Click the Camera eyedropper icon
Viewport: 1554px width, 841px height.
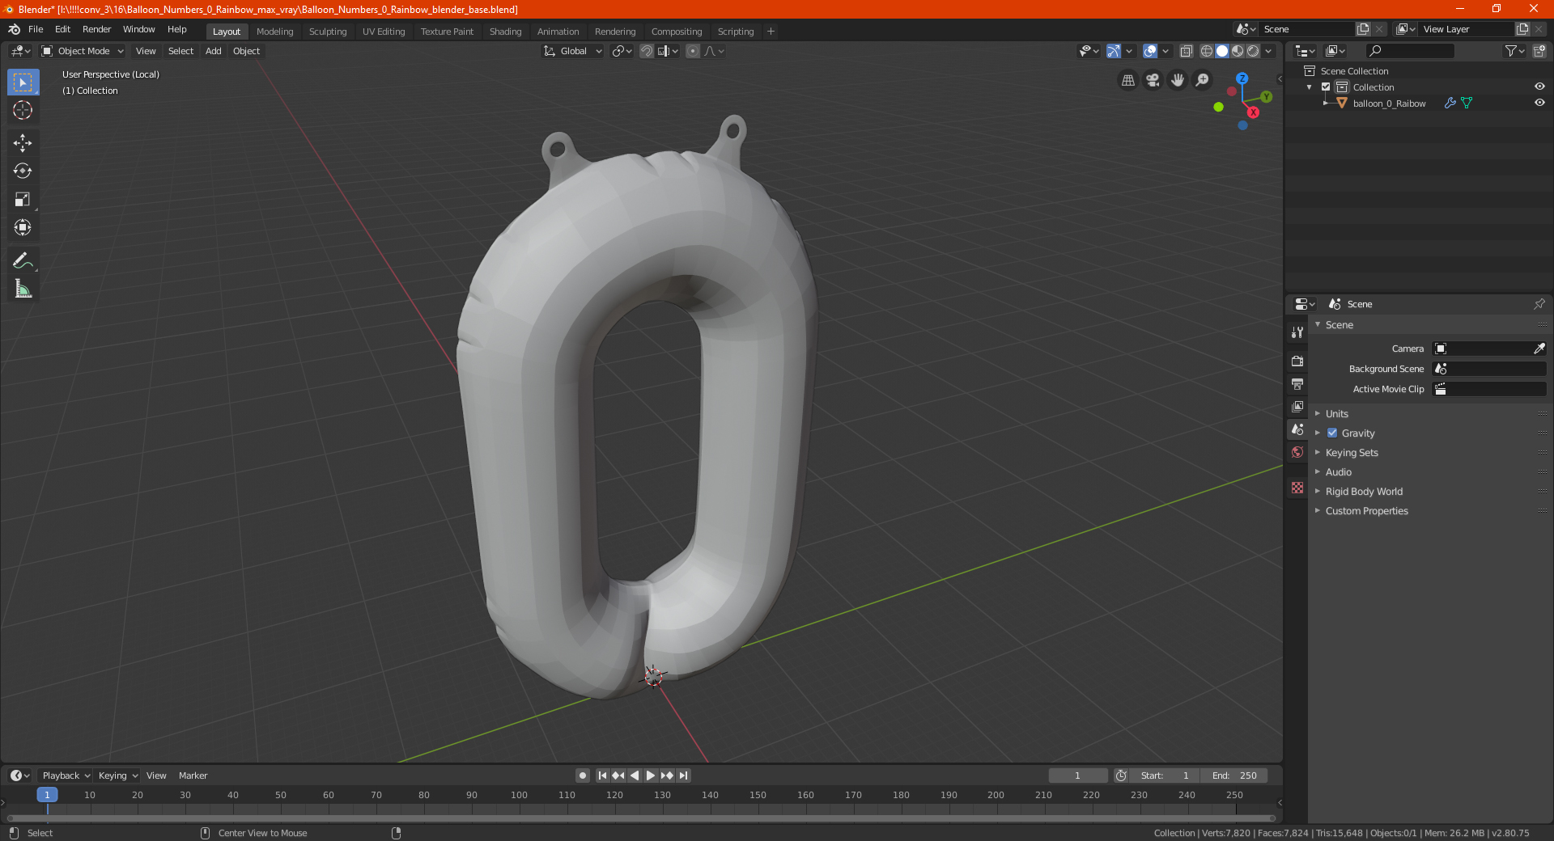[x=1539, y=349]
